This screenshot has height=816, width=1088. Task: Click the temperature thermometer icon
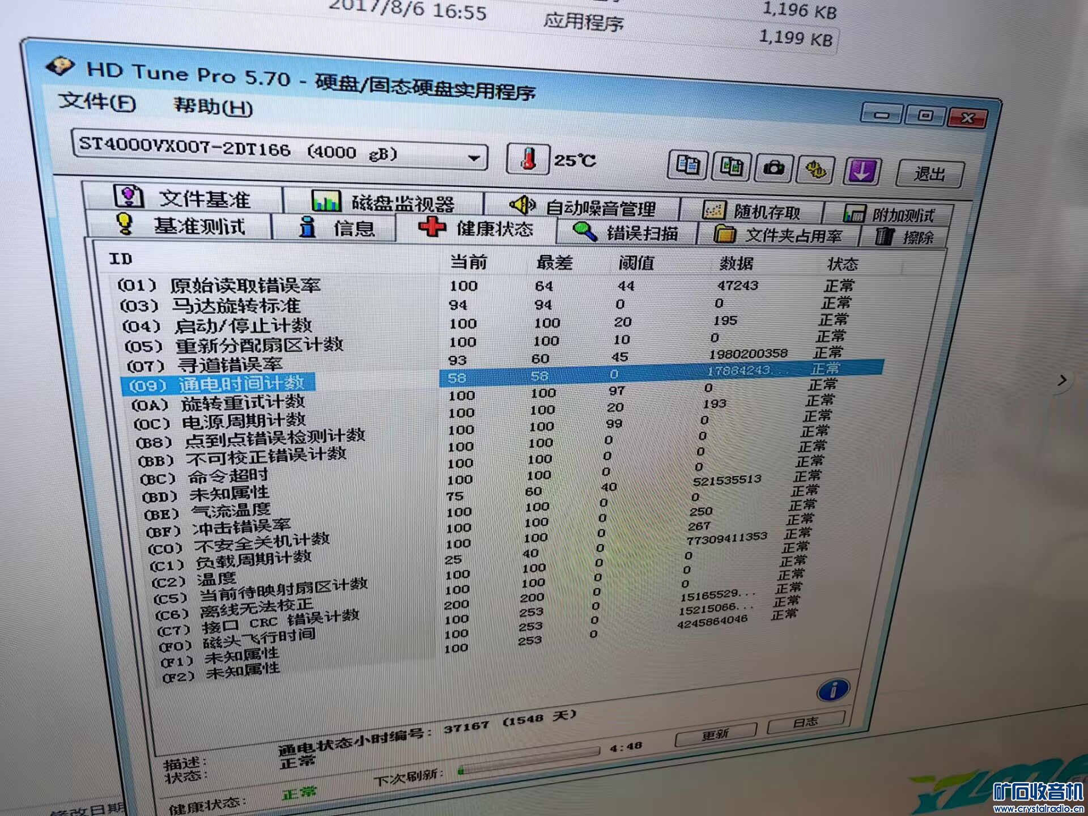[x=528, y=159]
